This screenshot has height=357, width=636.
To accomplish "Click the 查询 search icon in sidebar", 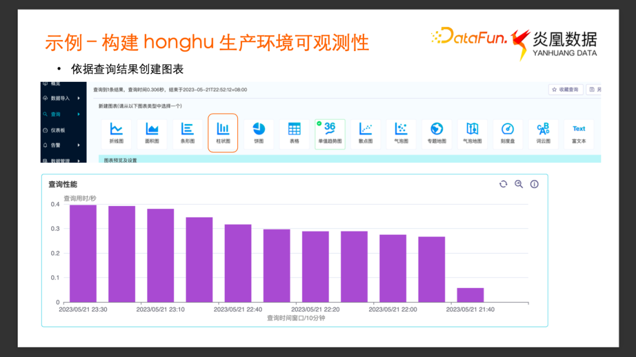I will coord(45,114).
